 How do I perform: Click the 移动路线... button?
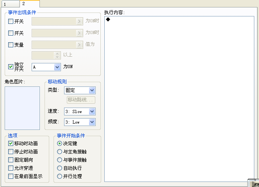point(81,100)
